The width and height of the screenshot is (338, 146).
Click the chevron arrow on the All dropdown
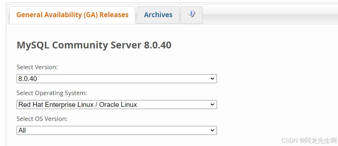pos(212,131)
